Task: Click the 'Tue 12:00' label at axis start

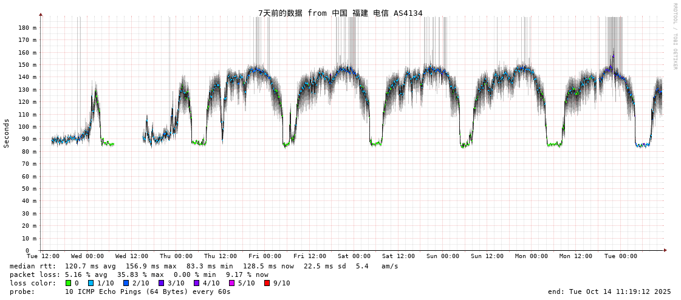Action: (x=43, y=256)
